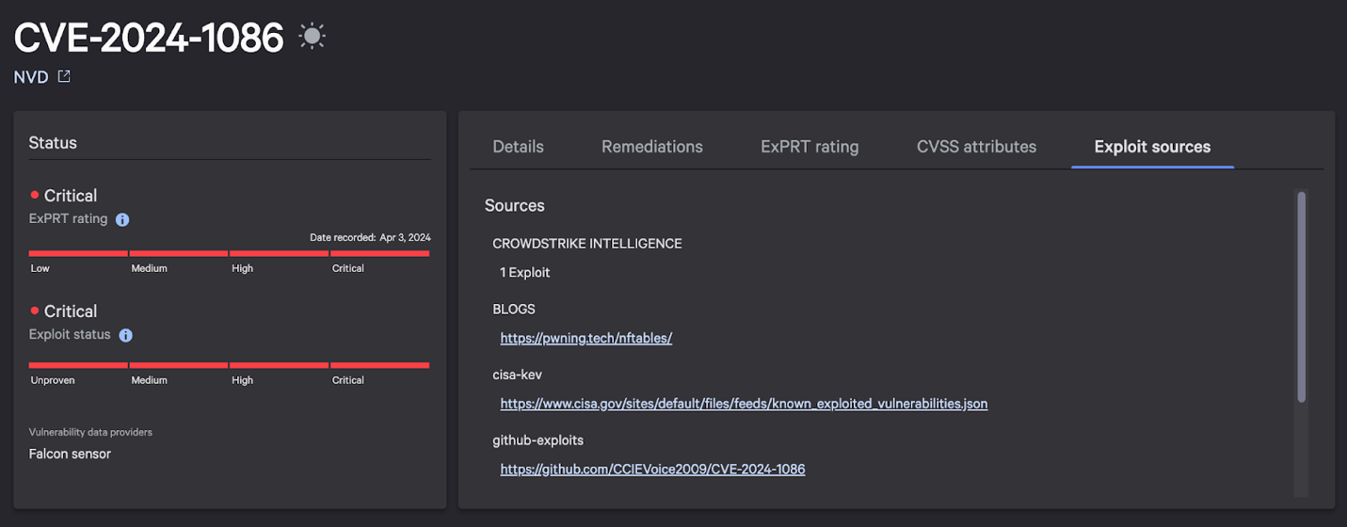
Task: Click the Falcon sensor data provider
Action: coord(70,454)
